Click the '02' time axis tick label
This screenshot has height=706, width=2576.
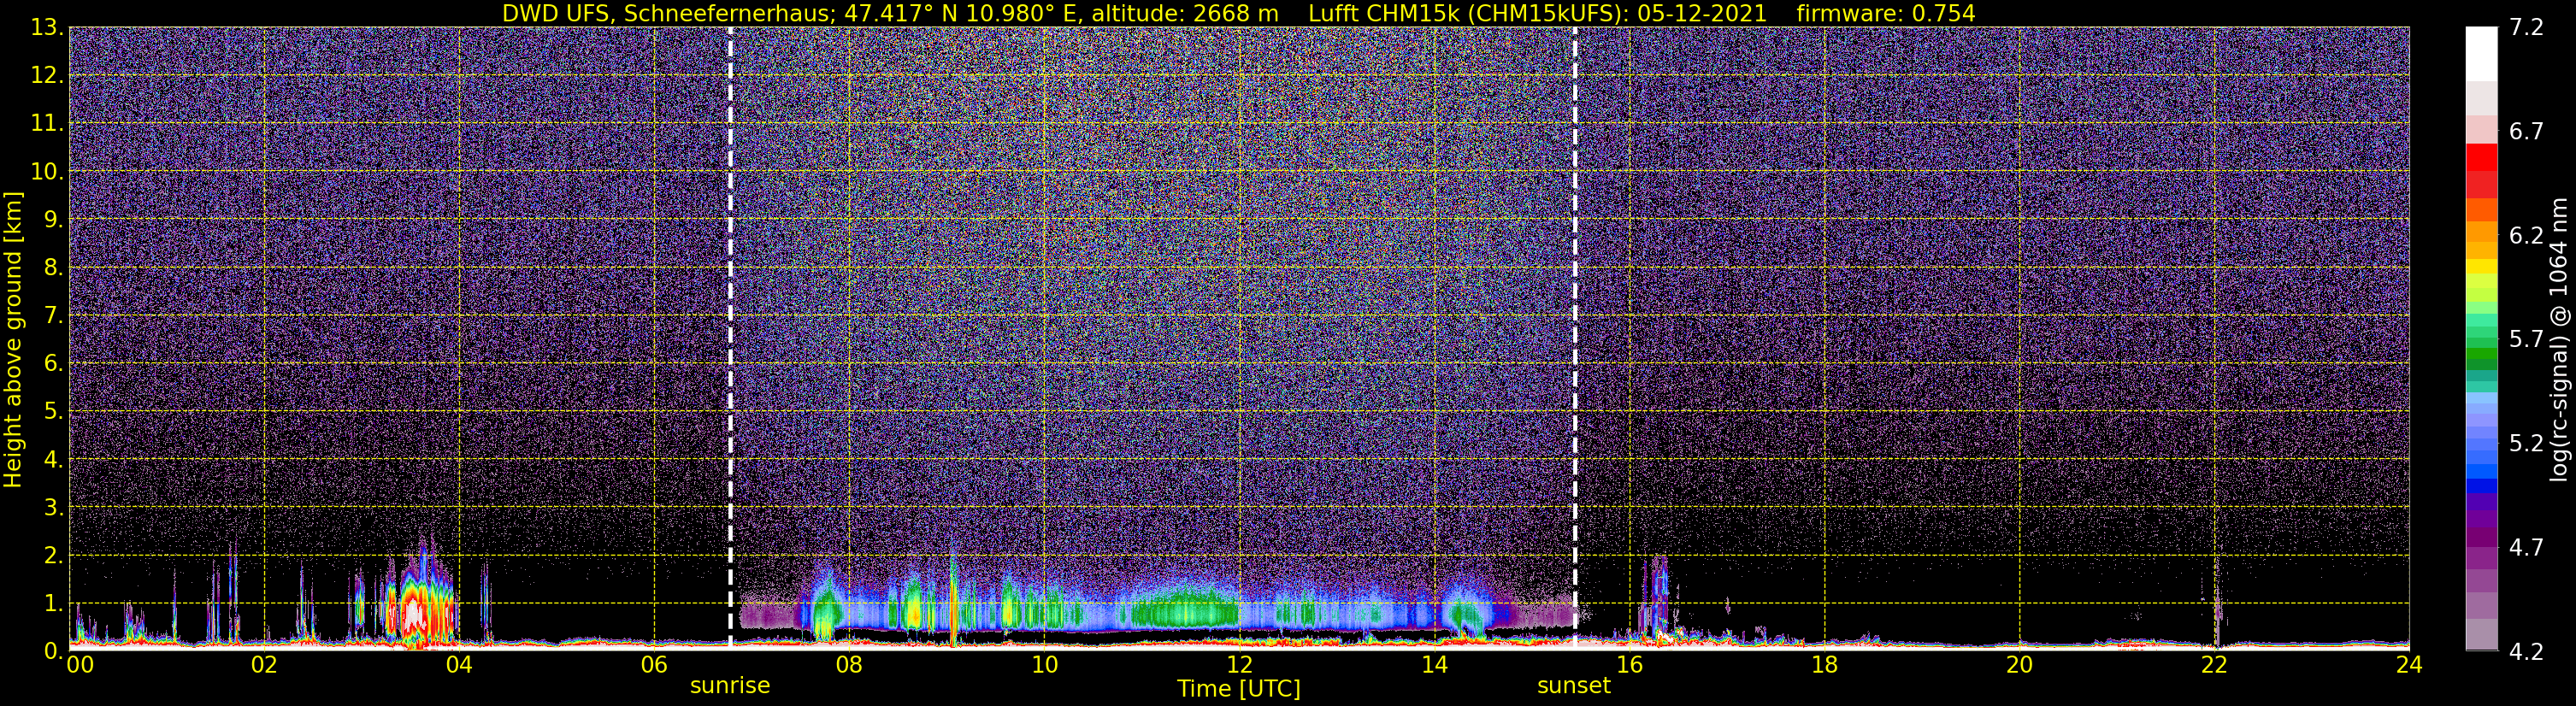(x=264, y=665)
